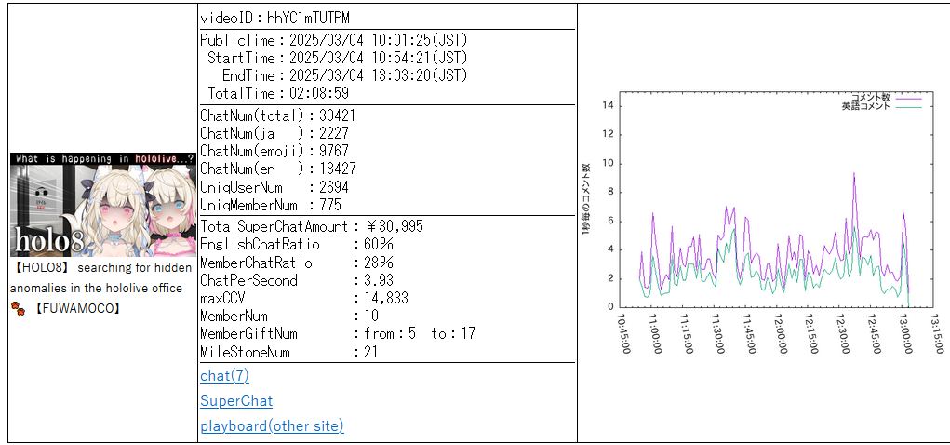Viewport: 950px width, 445px height.
Task: Open the chat(7) link
Action: [x=224, y=376]
